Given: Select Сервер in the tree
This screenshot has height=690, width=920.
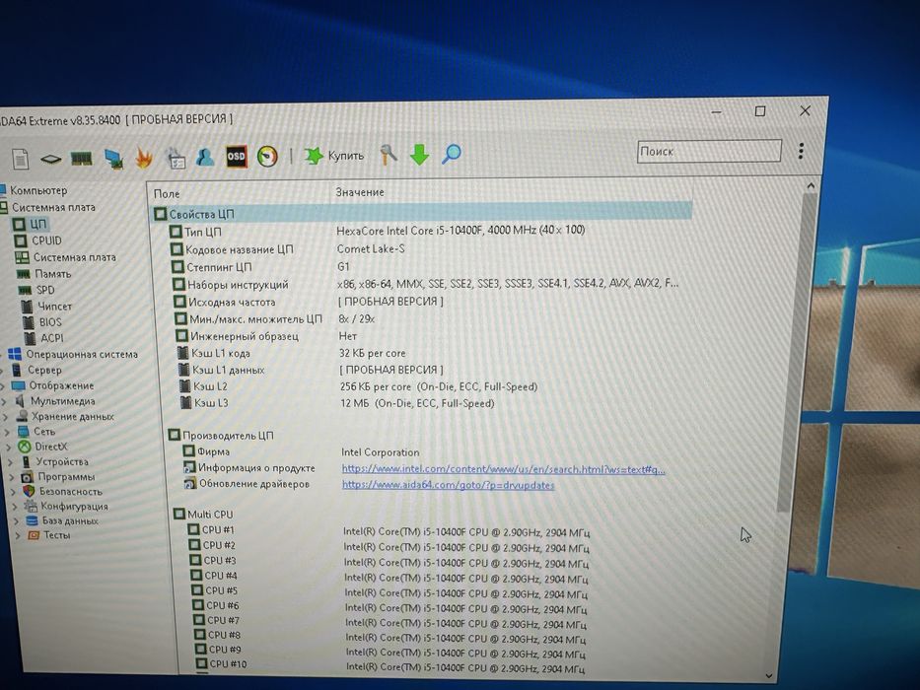Looking at the screenshot, I should coord(44,370).
